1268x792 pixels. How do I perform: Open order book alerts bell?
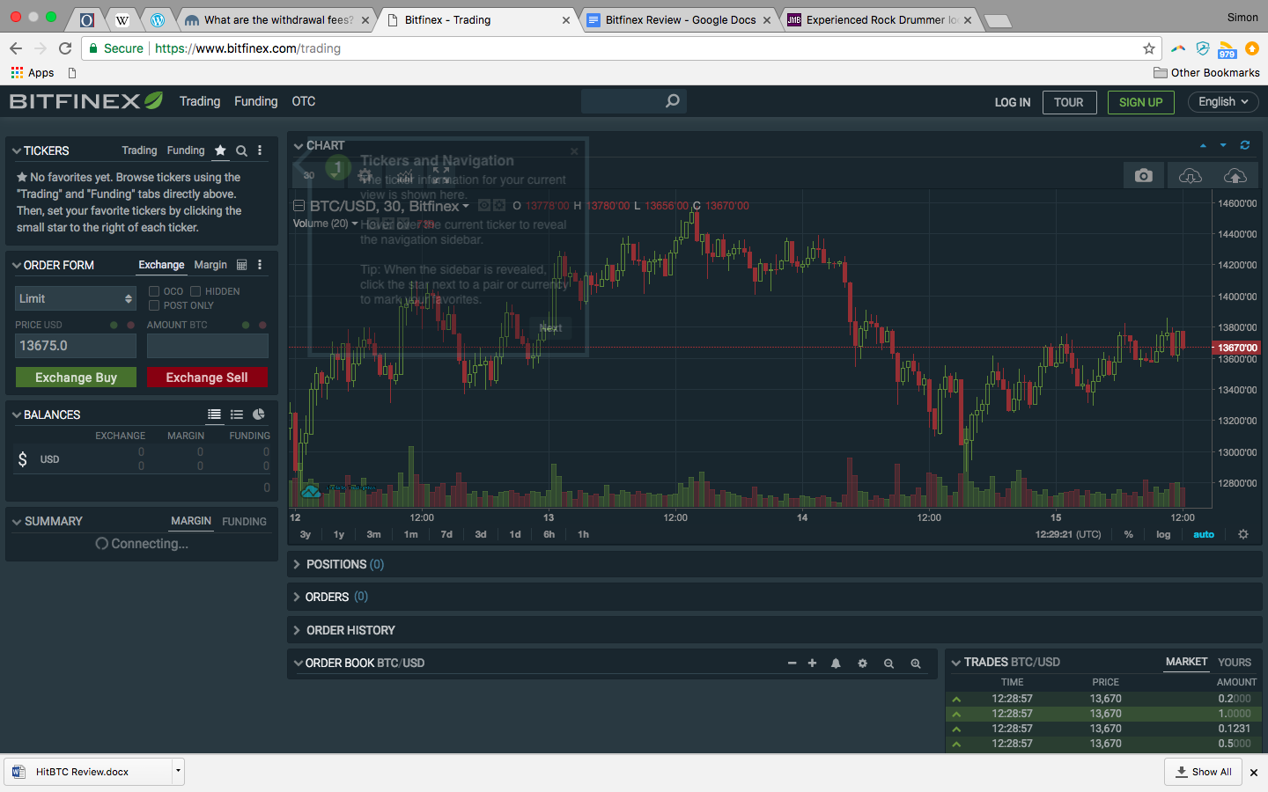point(836,664)
